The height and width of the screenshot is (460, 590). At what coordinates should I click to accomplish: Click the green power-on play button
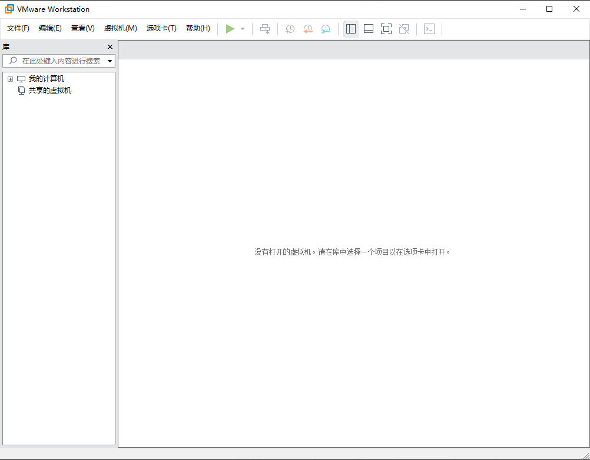click(x=230, y=29)
